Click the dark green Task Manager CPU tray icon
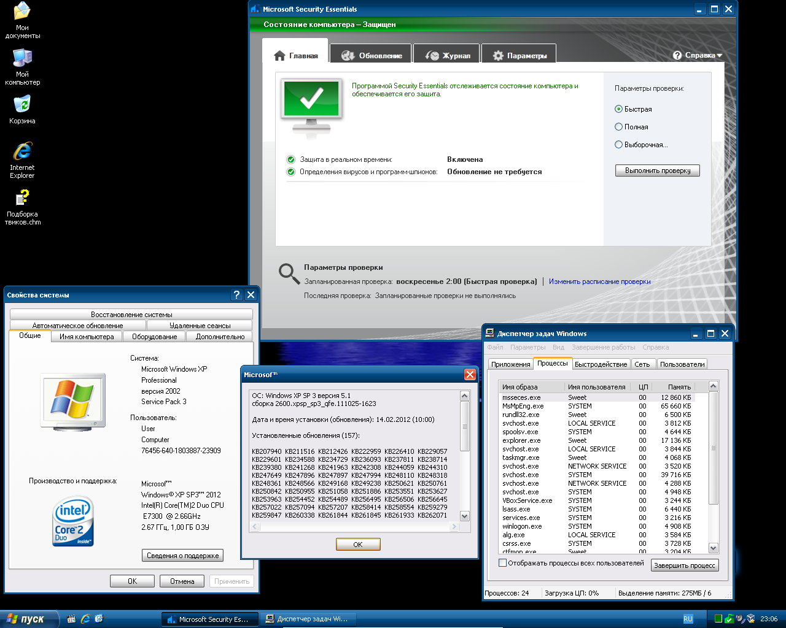Screen dimensions: 786x628 pyautogui.click(x=717, y=619)
